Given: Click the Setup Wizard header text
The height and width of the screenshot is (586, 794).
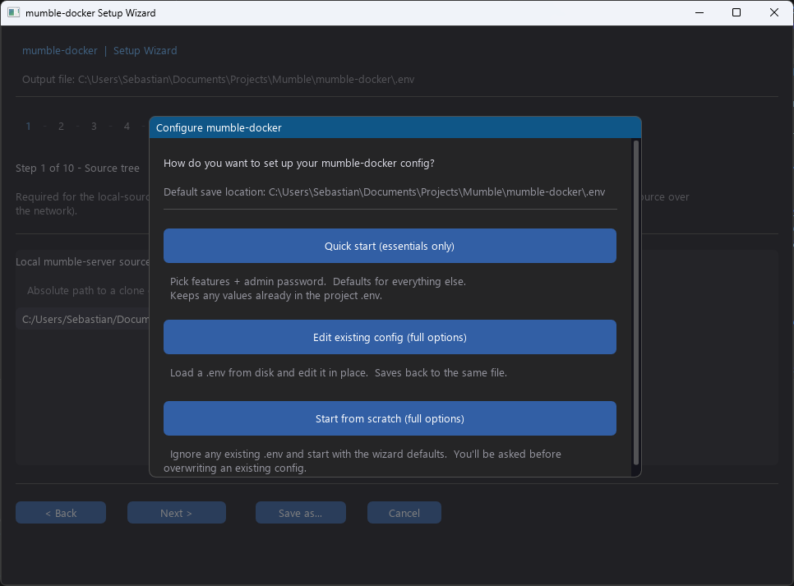Looking at the screenshot, I should (x=145, y=51).
